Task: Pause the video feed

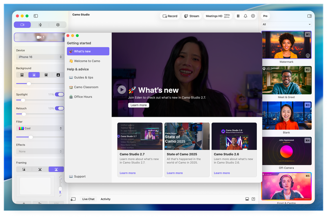Action: [x=238, y=16]
